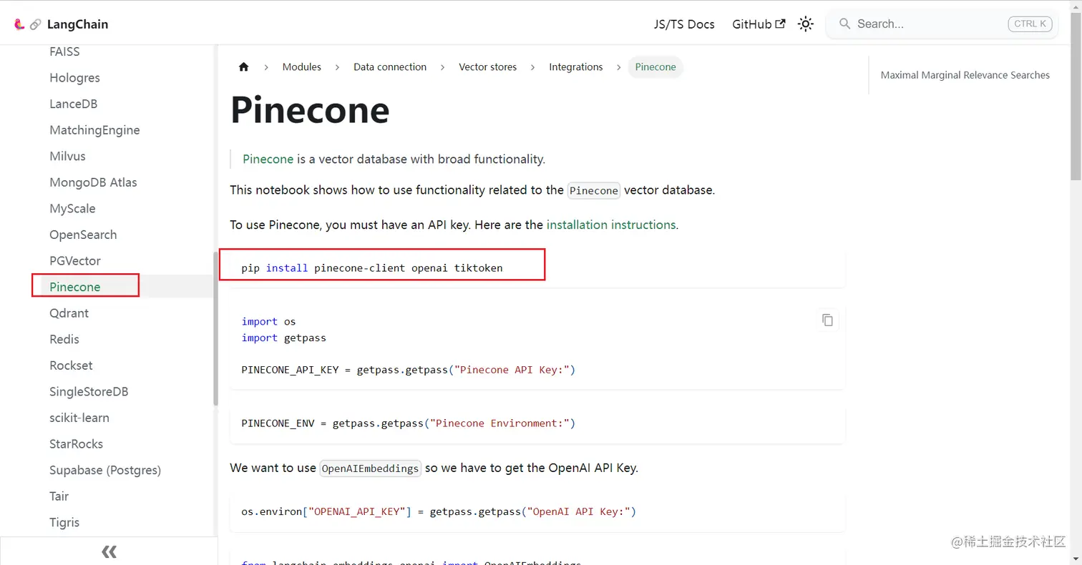
Task: Open MongoDB Atlas sidebar entry
Action: [93, 182]
